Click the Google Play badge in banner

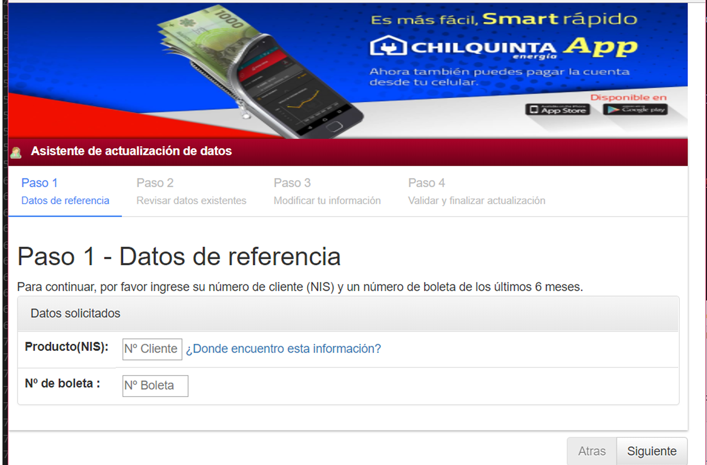click(635, 110)
